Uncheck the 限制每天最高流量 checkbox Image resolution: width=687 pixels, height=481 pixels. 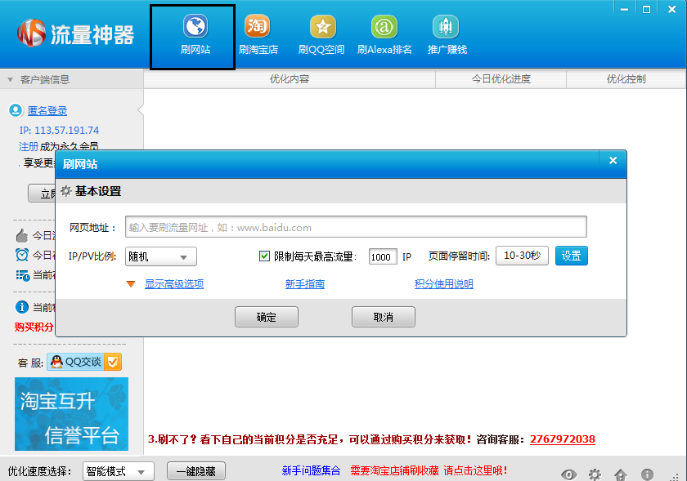(264, 256)
